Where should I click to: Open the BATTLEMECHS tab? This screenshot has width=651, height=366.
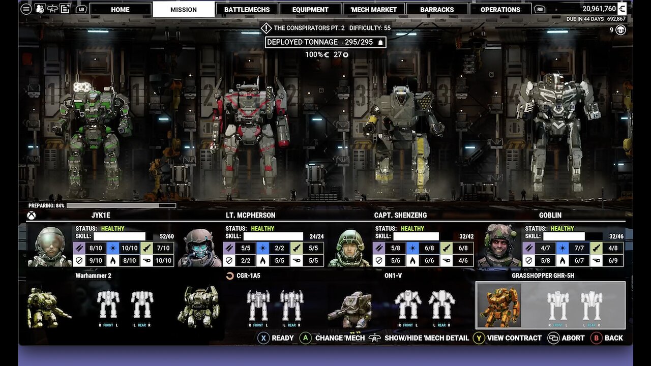coord(247,10)
